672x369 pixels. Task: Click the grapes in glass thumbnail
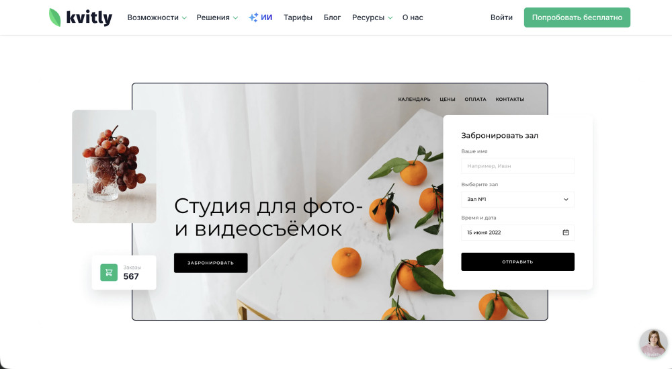114,166
